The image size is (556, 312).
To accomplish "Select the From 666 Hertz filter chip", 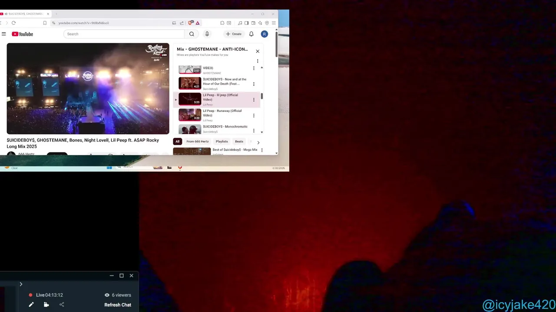I will coord(198,141).
